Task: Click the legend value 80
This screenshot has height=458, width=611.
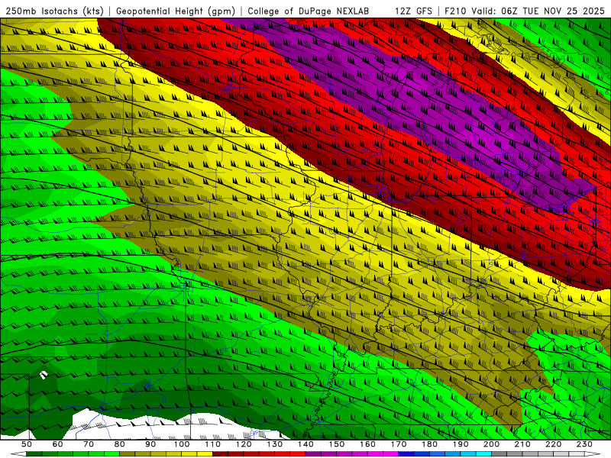Action: click(x=119, y=444)
